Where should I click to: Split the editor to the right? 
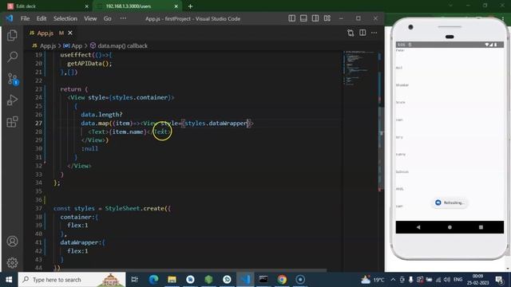tap(362, 33)
